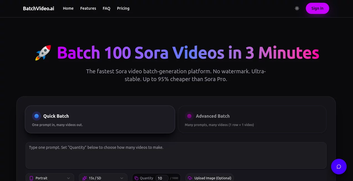Switch to light mode via sun icon

297,8
